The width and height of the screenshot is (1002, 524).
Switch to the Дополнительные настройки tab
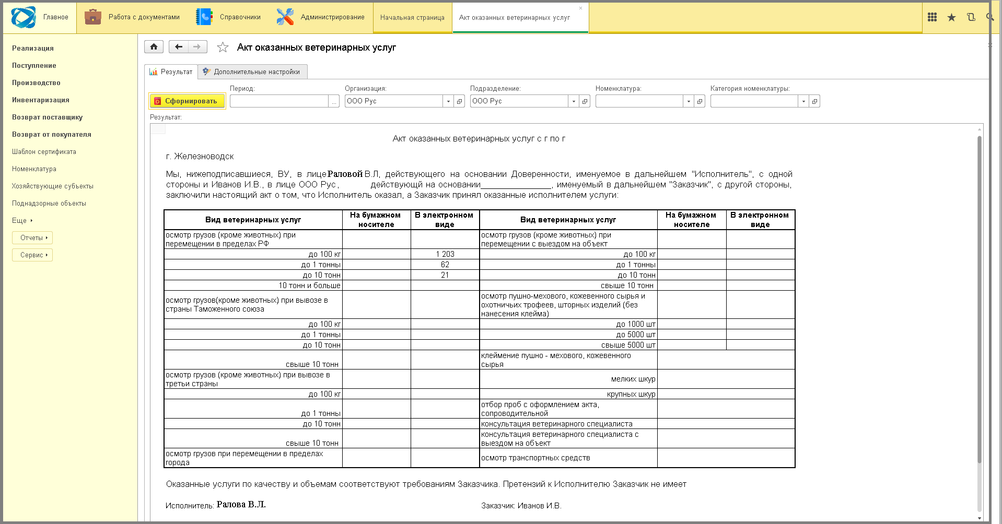252,72
